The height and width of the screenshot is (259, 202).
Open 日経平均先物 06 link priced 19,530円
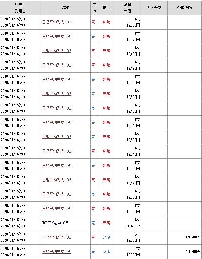point(57,137)
